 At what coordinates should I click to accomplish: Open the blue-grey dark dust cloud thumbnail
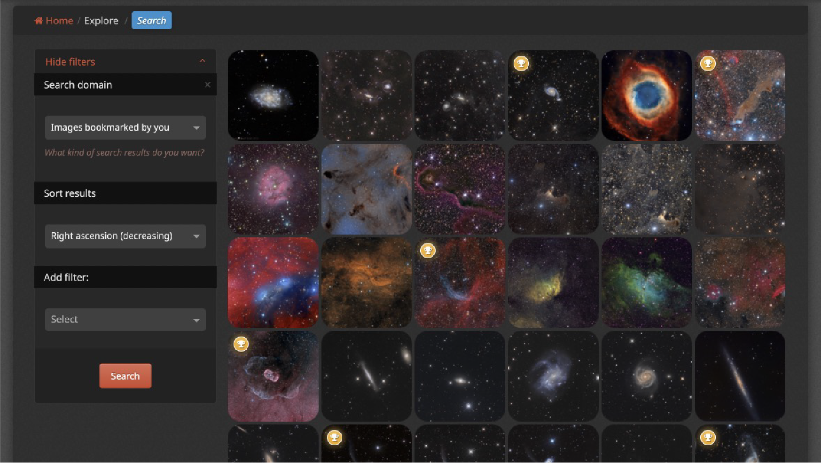366,189
